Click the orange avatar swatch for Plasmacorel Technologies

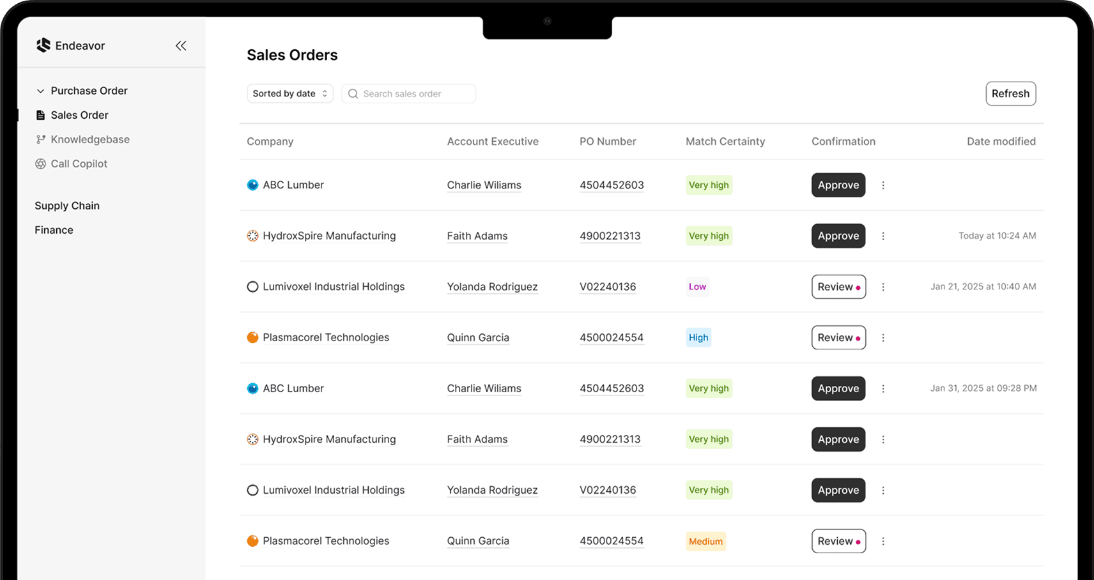point(252,337)
